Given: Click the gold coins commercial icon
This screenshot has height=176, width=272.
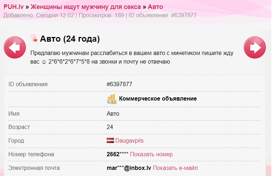Looking at the screenshot, I should point(112,99).
